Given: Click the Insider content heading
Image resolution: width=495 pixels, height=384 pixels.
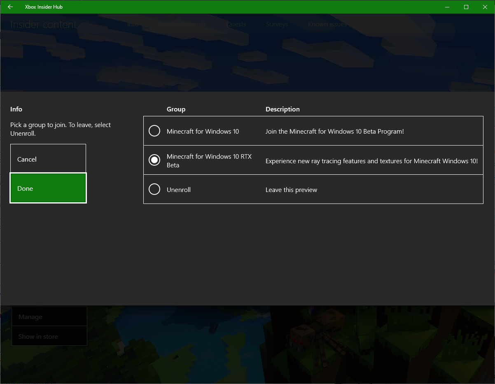Looking at the screenshot, I should (44, 24).
